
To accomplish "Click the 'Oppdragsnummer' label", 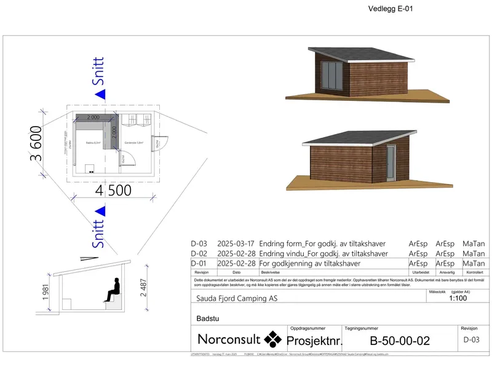I will click(308, 328).
